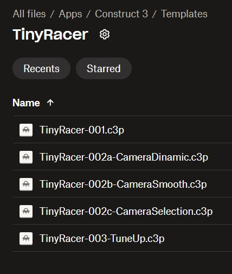This screenshot has height=274, width=232.
Task: Open TinyRacer-002c-CameraSelection.c3p file name
Action: coord(126,212)
